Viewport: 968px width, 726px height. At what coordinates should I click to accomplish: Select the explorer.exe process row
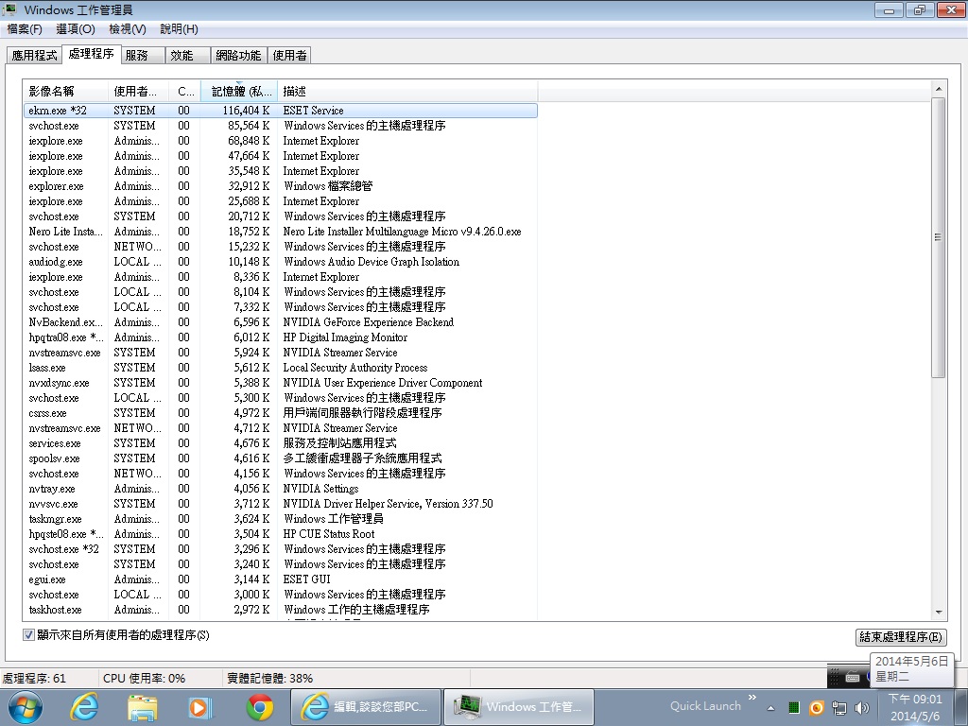point(280,186)
